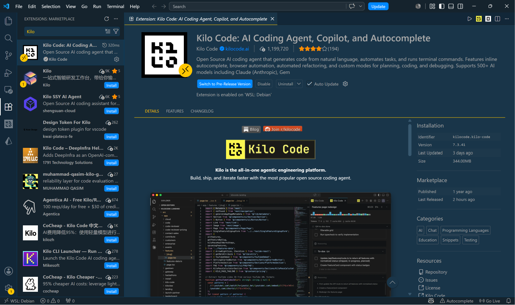Select the AI category tag
Viewport: 515px width, 305px height.
point(421,230)
